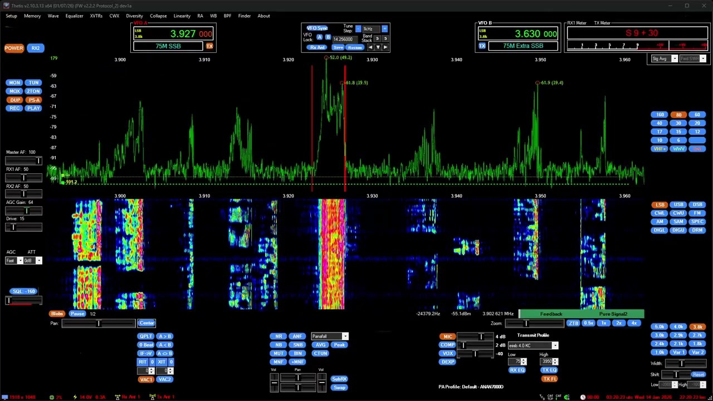Select the WWV band button
The width and height of the screenshot is (713, 401).
tap(678, 149)
